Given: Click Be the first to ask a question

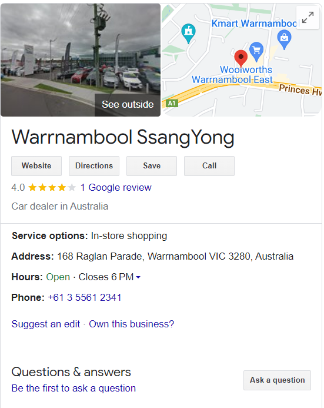Looking at the screenshot, I should coord(74,388).
